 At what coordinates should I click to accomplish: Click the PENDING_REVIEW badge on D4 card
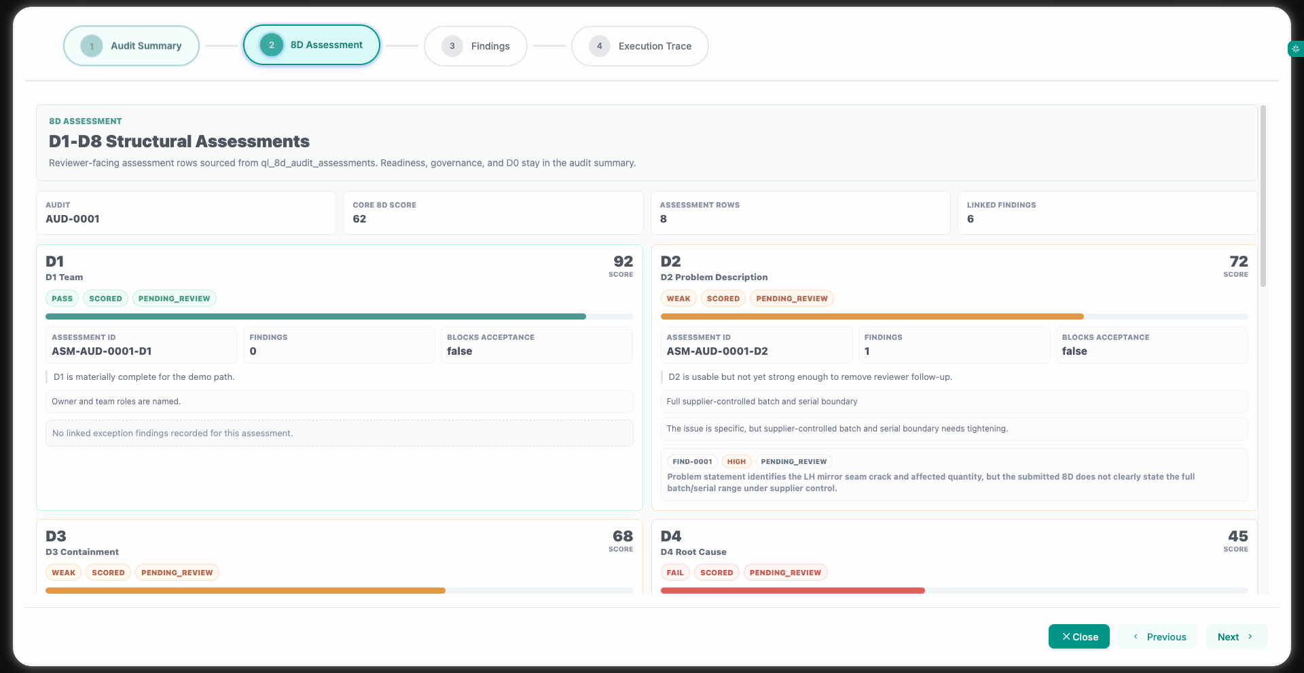(785, 573)
